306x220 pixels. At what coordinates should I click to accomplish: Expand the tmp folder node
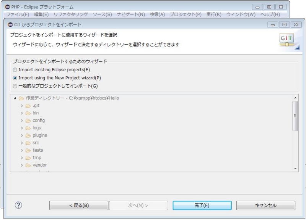click(x=22, y=158)
